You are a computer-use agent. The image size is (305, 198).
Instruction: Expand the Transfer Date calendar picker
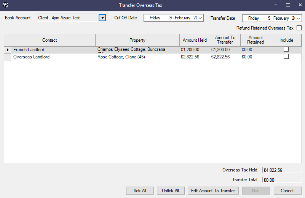point(299,18)
